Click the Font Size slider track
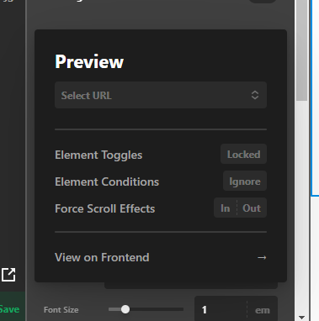The height and width of the screenshot is (321, 319). (x=146, y=309)
